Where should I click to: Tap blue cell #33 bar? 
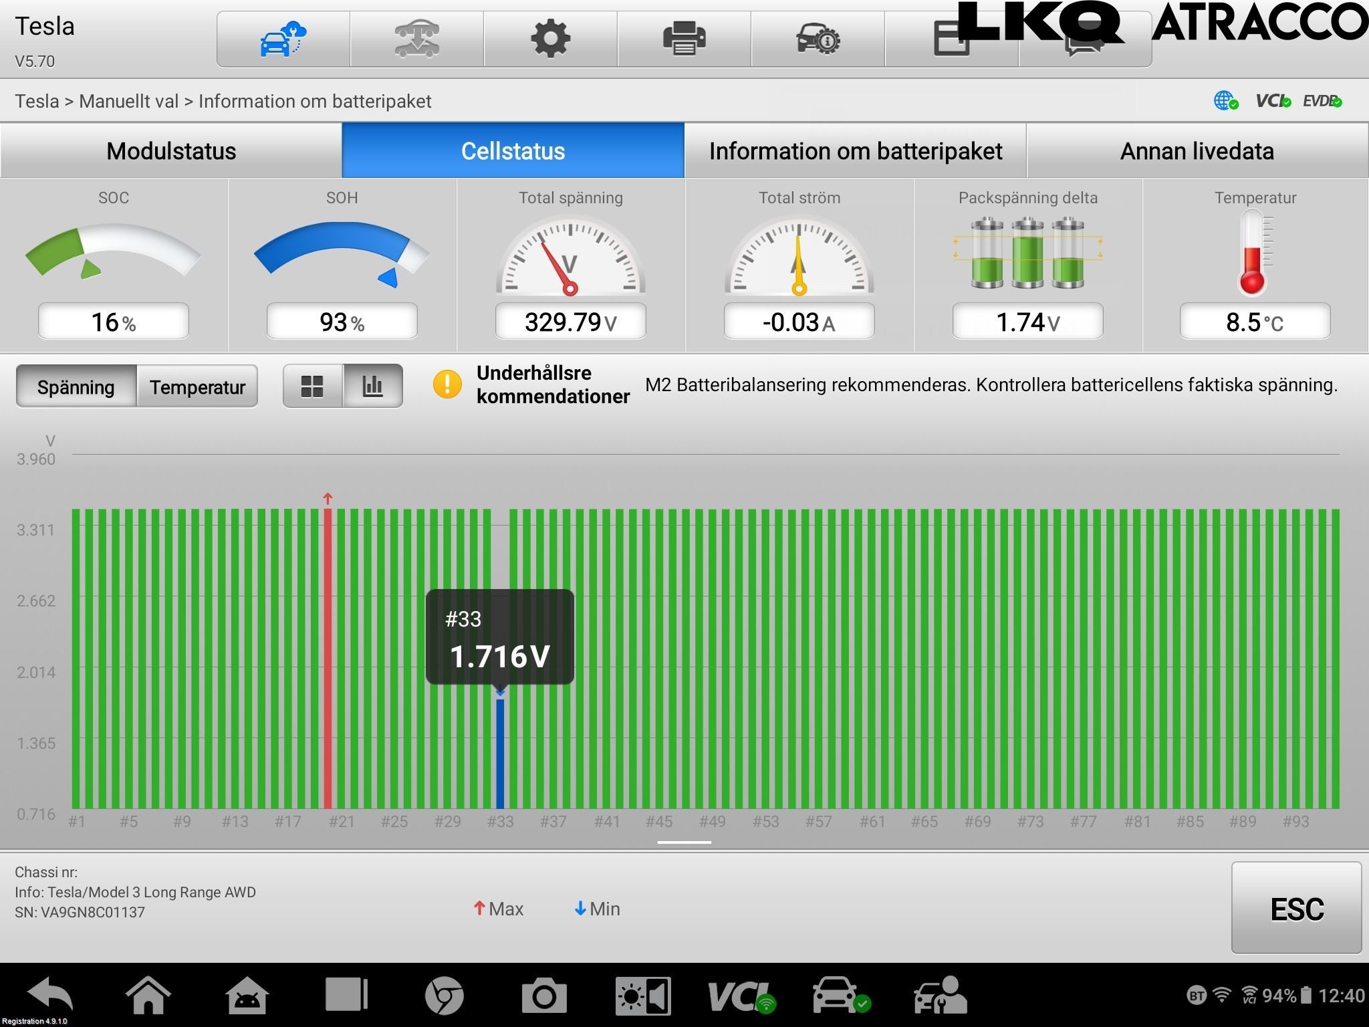pos(500,754)
